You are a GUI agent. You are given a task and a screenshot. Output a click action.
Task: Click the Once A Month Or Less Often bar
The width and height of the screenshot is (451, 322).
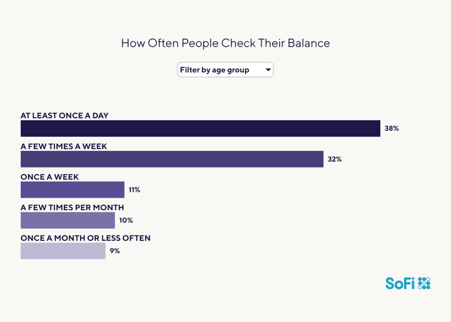click(x=63, y=251)
